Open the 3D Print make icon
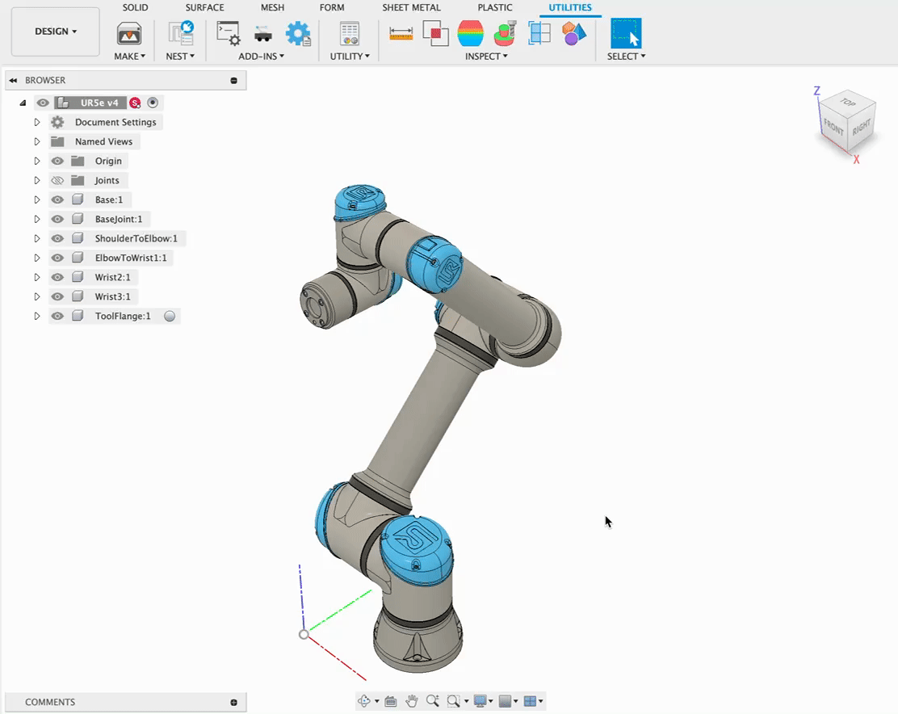This screenshot has width=898, height=714. [x=129, y=34]
